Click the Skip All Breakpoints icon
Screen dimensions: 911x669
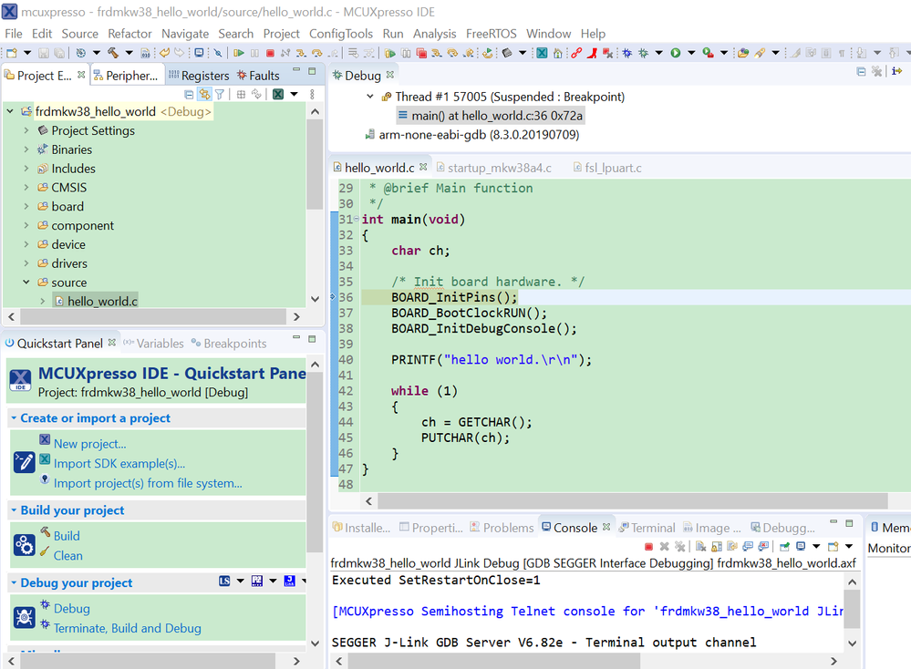pyautogui.click(x=218, y=53)
